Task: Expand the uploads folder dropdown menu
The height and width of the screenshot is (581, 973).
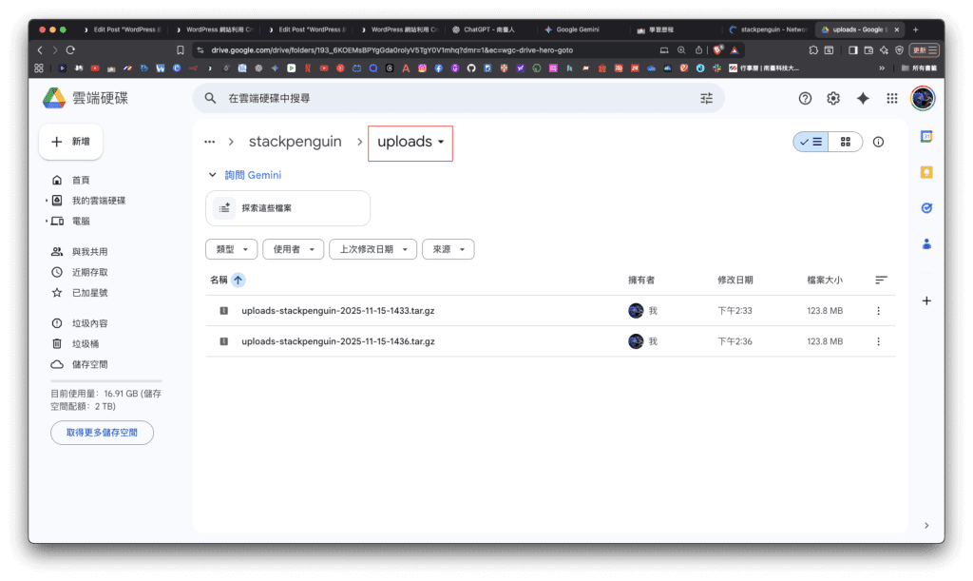Action: point(441,143)
